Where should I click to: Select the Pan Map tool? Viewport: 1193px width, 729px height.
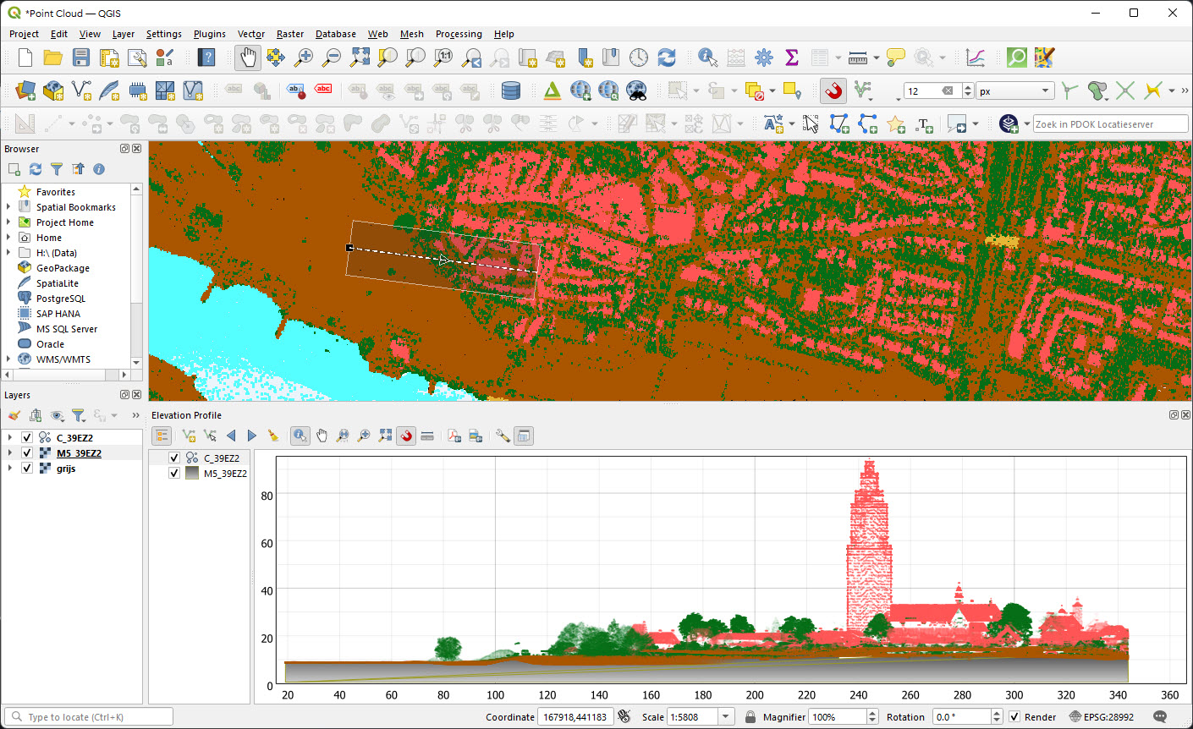tap(246, 58)
